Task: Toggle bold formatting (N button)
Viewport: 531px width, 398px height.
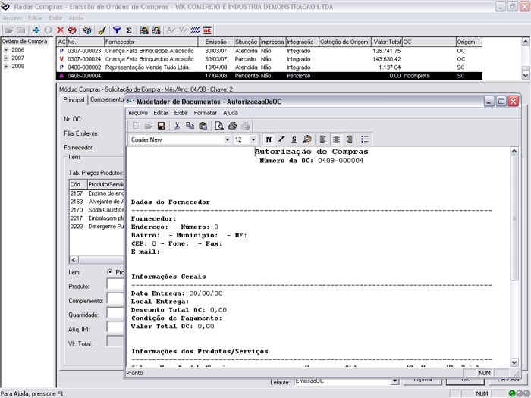Action: click(269, 139)
